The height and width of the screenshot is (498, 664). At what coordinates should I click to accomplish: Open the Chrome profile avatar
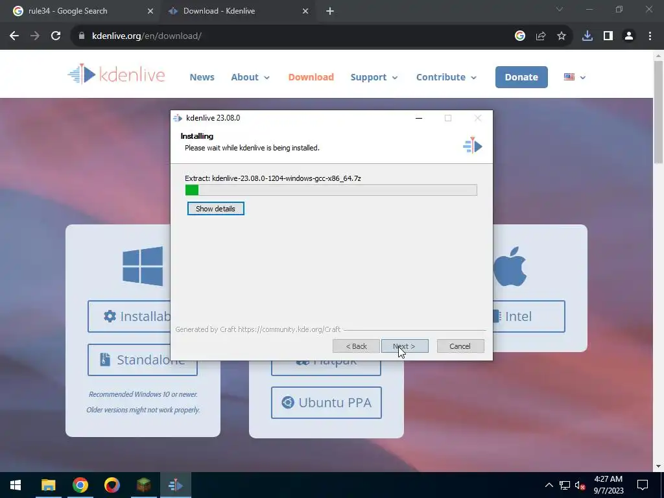click(x=629, y=36)
